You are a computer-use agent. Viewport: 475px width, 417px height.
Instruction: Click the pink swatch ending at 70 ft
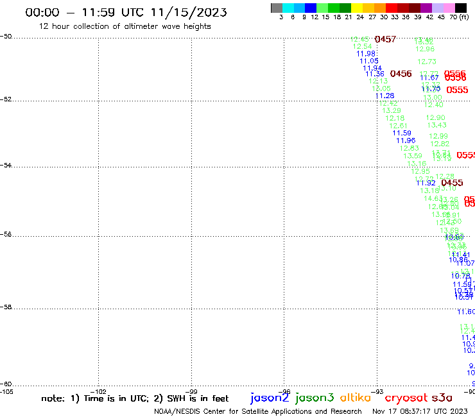(x=449, y=8)
